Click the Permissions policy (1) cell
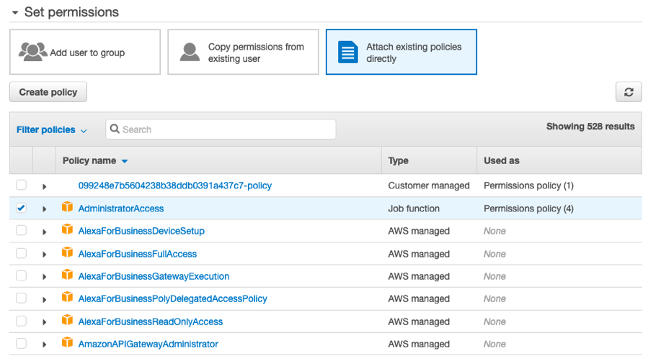The width and height of the screenshot is (648, 361). click(528, 186)
